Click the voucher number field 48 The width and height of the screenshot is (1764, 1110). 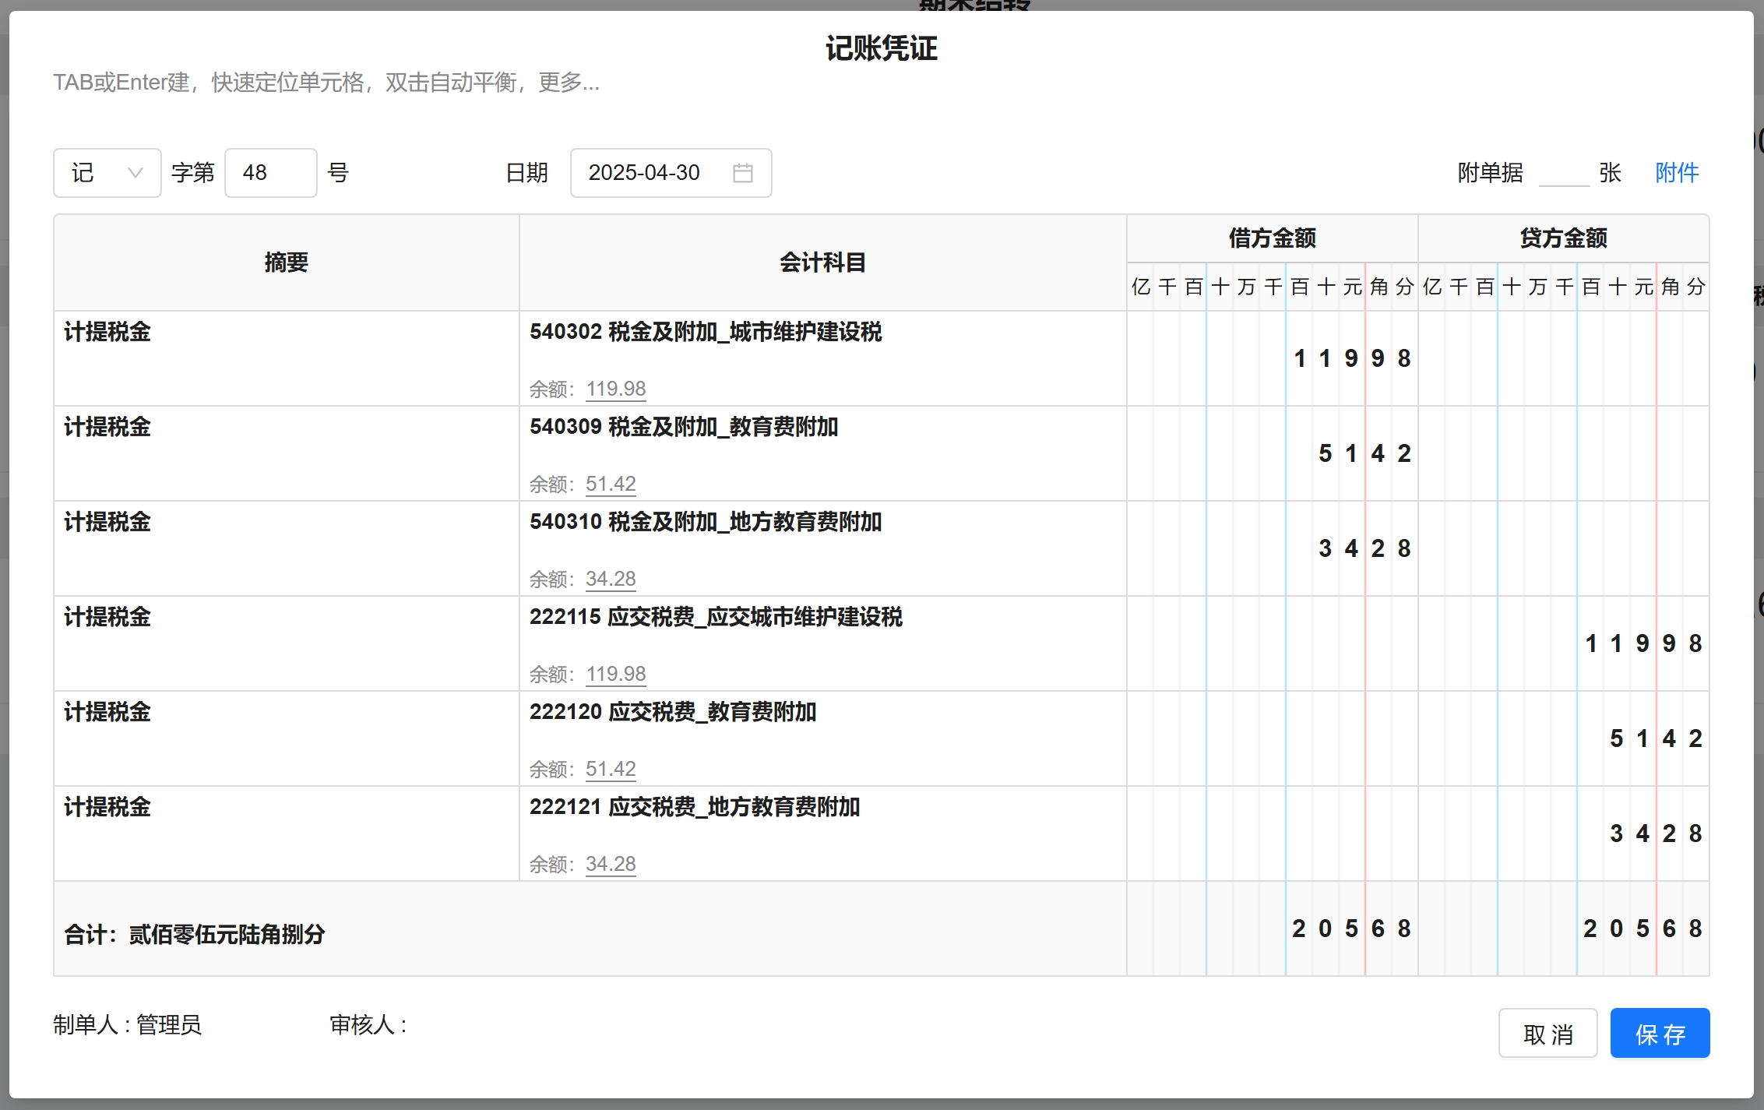point(269,173)
